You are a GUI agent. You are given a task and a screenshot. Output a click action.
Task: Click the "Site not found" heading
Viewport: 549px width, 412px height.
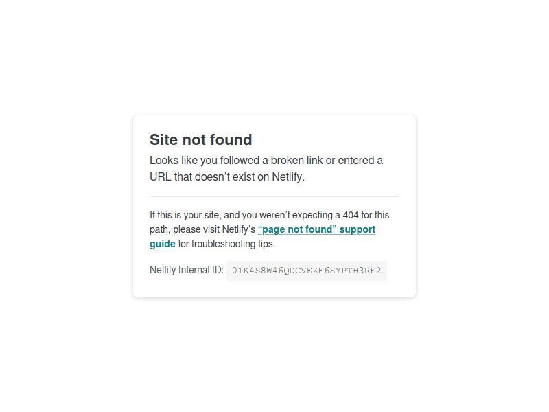click(200, 139)
